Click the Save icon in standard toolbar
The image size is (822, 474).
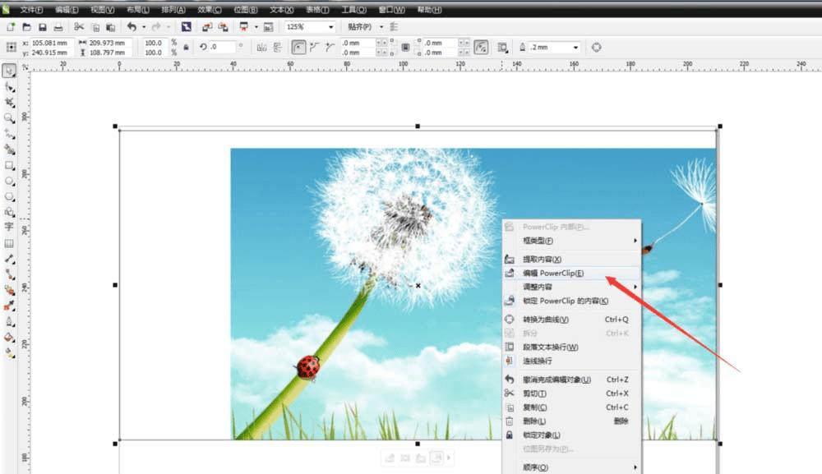coord(43,27)
